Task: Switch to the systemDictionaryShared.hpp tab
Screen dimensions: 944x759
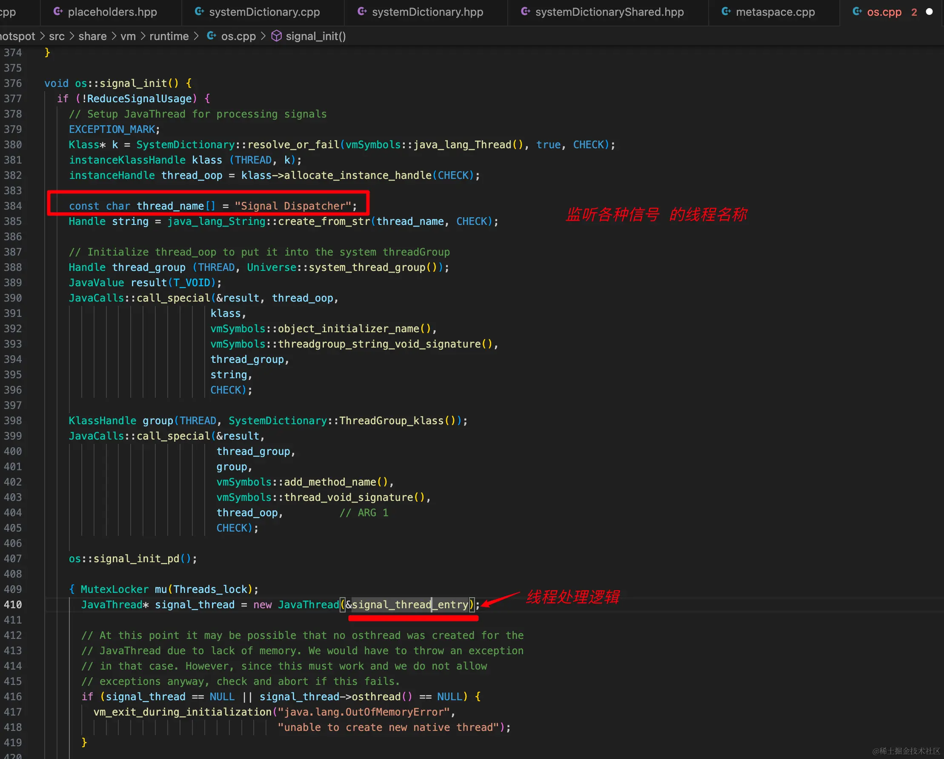Action: (x=609, y=12)
